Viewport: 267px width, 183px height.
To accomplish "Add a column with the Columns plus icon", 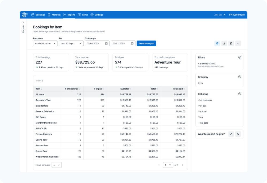I will click(239, 94).
